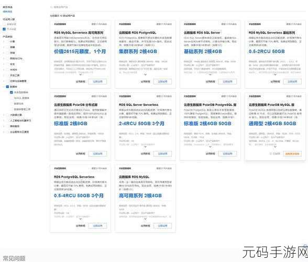Click 立即试用 on PolarDB 分布式版 card
Viewport: 308px width, 262px height.
tap(97, 154)
